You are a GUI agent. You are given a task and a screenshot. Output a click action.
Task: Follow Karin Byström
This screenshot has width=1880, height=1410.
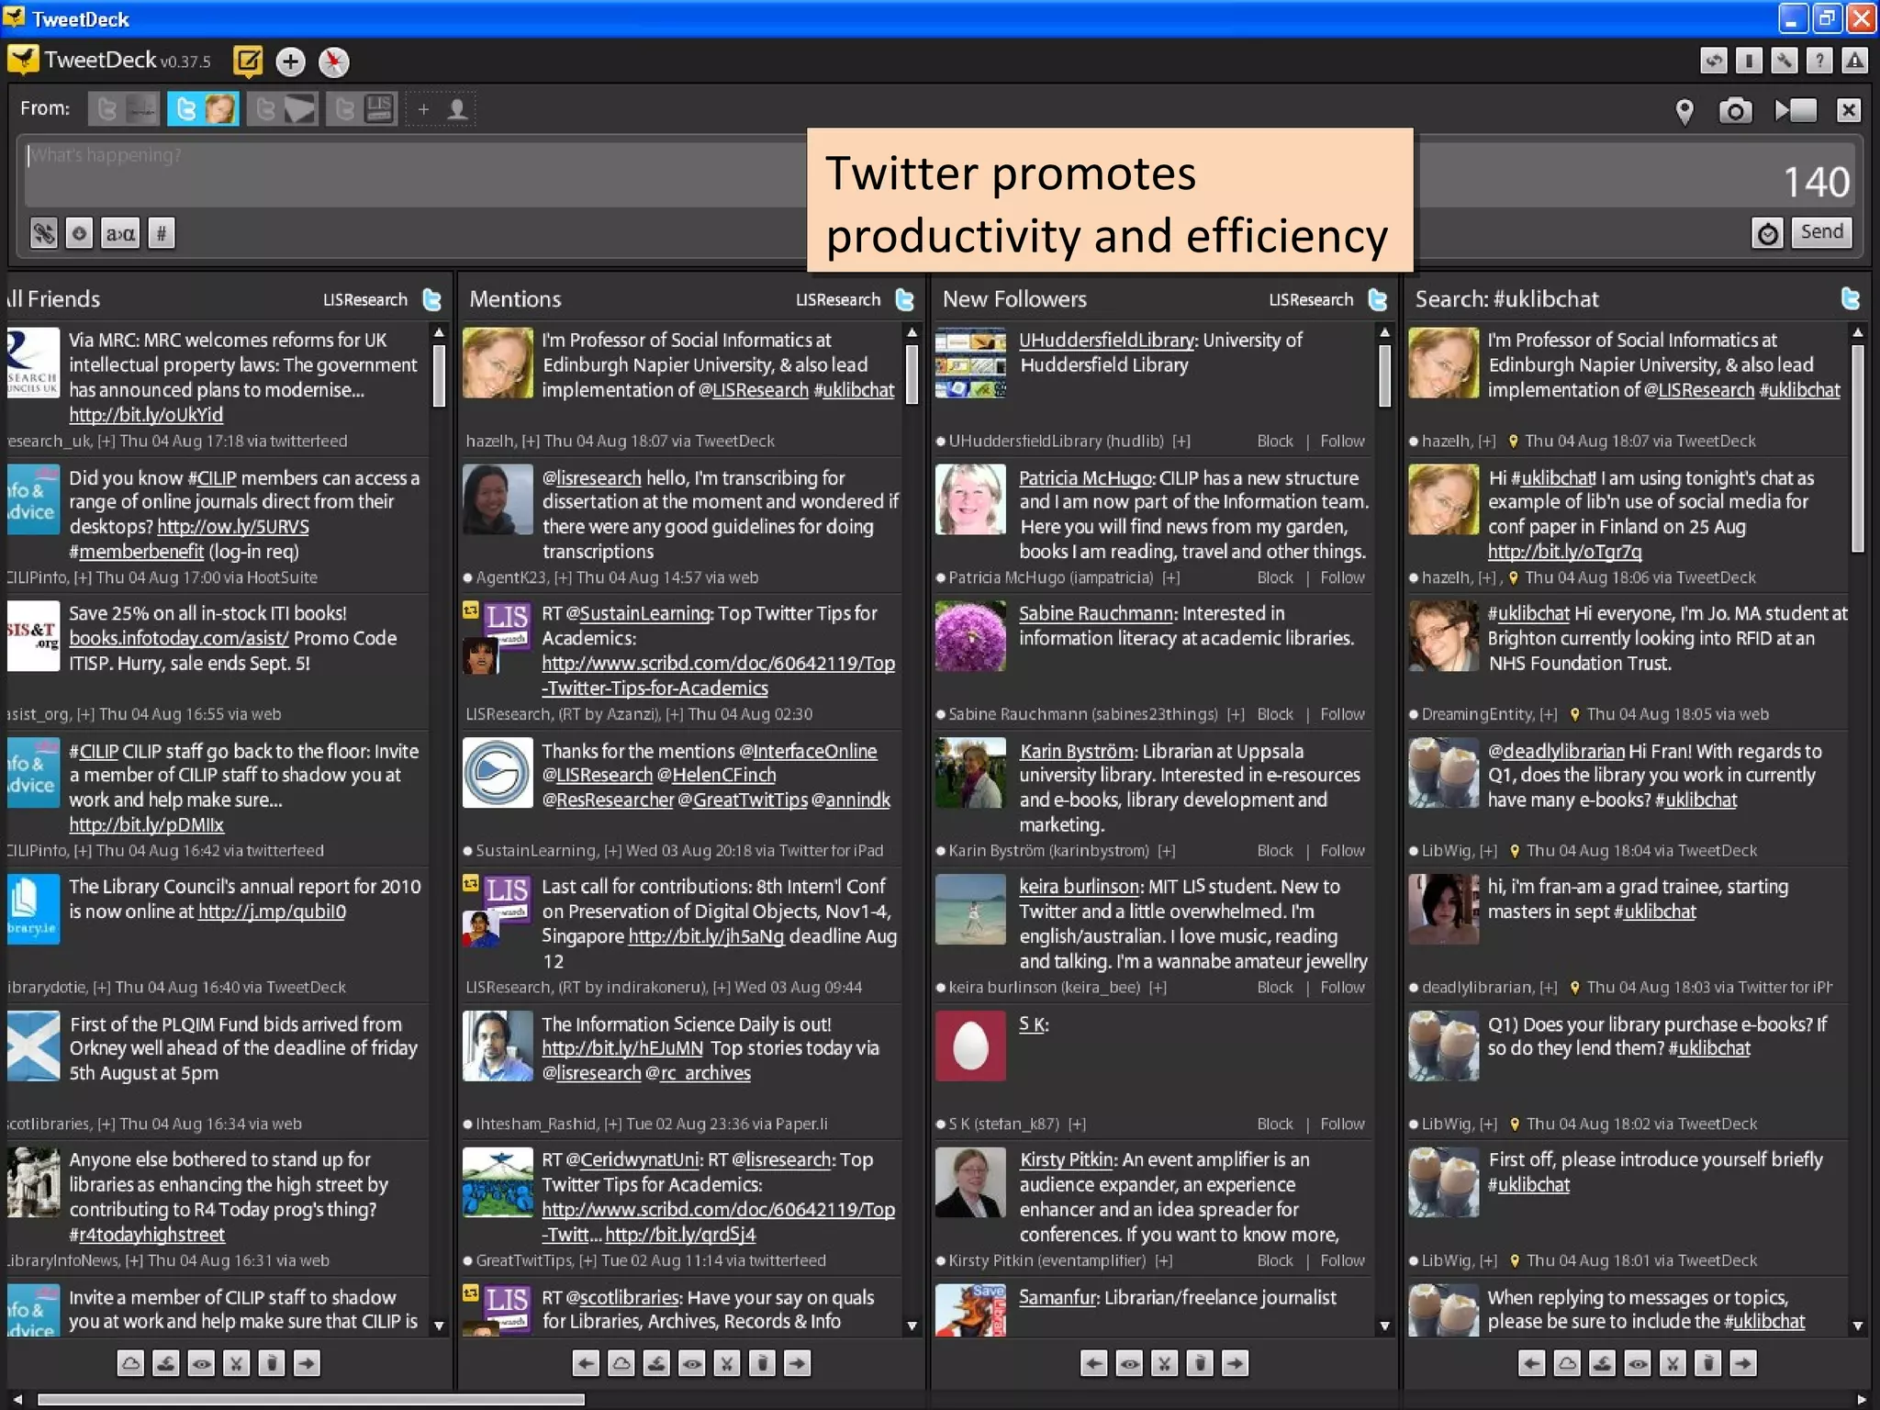click(1342, 851)
